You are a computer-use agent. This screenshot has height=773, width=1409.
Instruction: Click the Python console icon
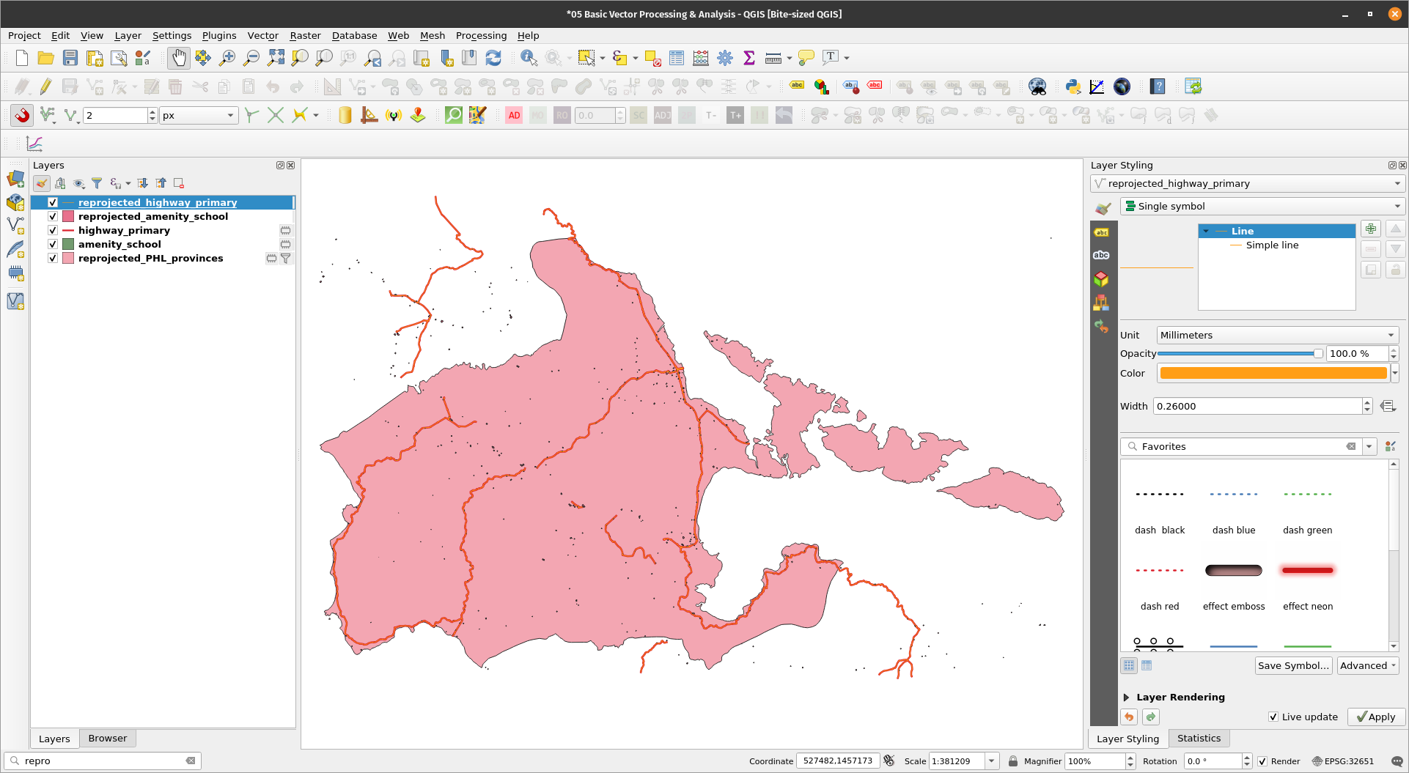1073,86
